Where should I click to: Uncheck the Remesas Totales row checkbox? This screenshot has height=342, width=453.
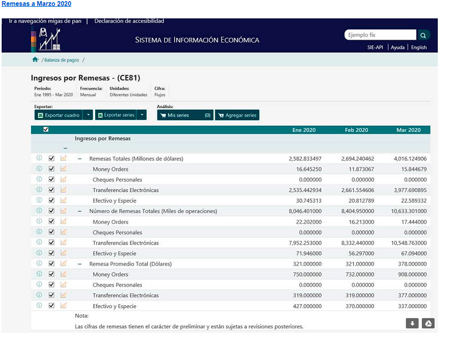[52, 159]
